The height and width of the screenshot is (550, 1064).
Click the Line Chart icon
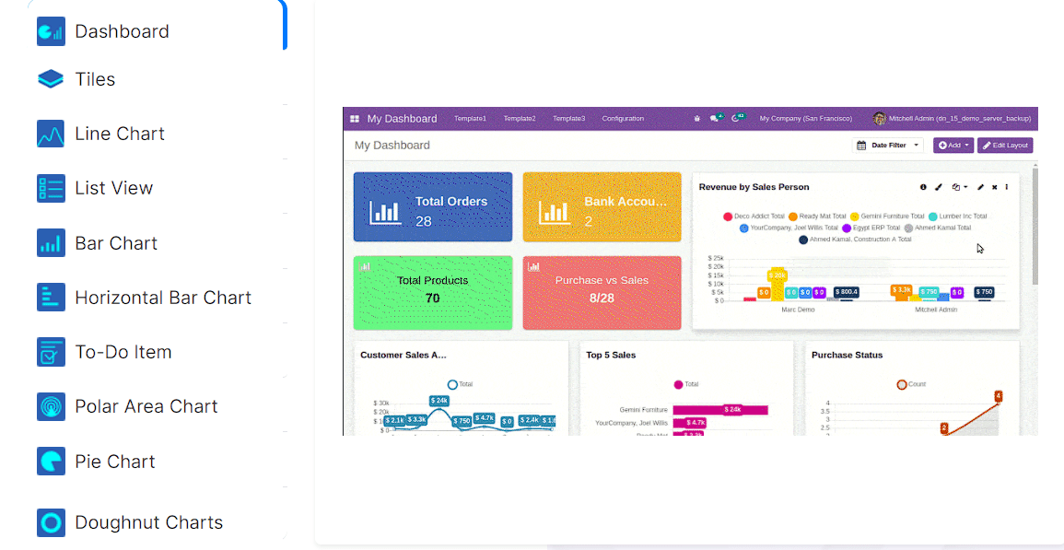tap(51, 134)
